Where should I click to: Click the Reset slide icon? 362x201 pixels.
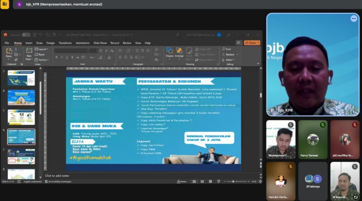point(40,54)
